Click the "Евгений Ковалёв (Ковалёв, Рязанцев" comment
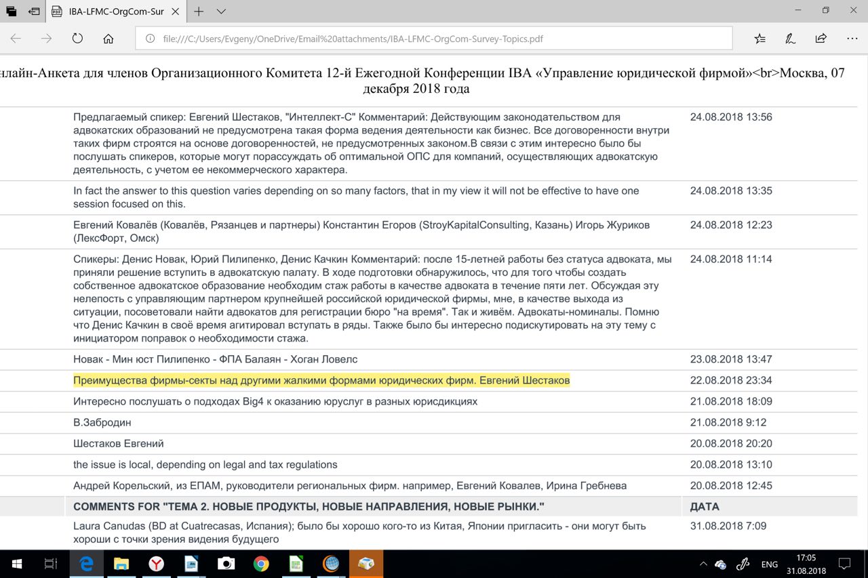This screenshot has height=578, width=868. [361, 231]
